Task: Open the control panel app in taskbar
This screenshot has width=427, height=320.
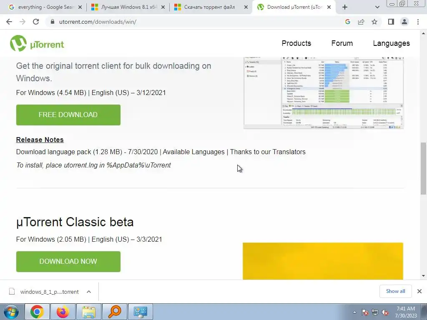Action: (x=141, y=312)
